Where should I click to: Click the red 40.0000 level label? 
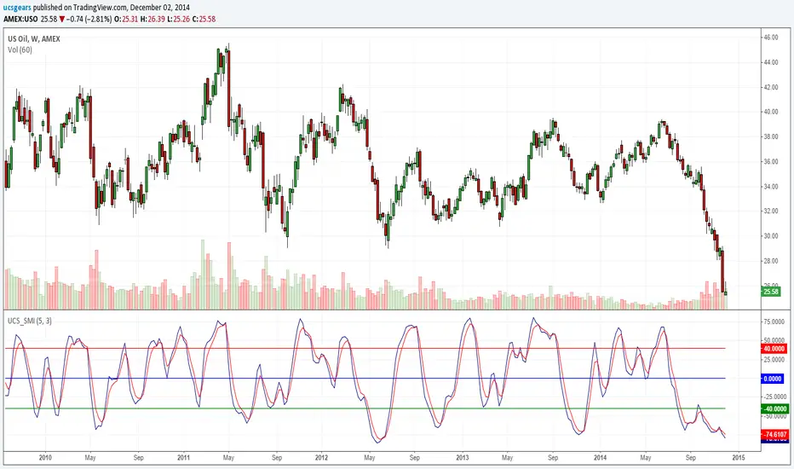(774, 349)
